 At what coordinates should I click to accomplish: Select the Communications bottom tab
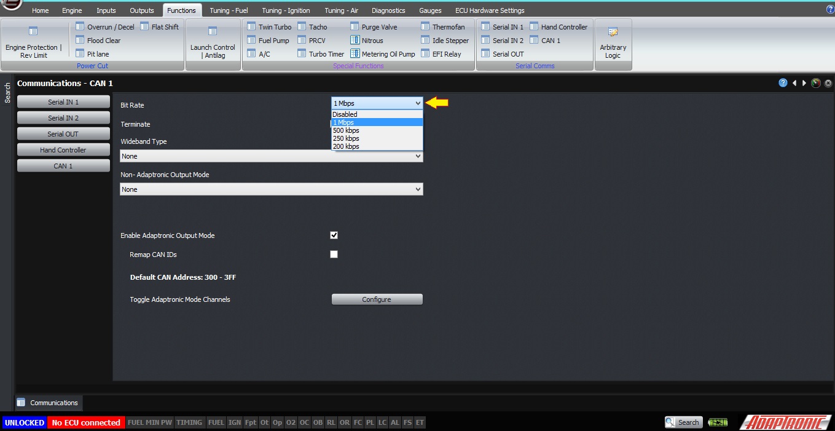pyautogui.click(x=49, y=403)
